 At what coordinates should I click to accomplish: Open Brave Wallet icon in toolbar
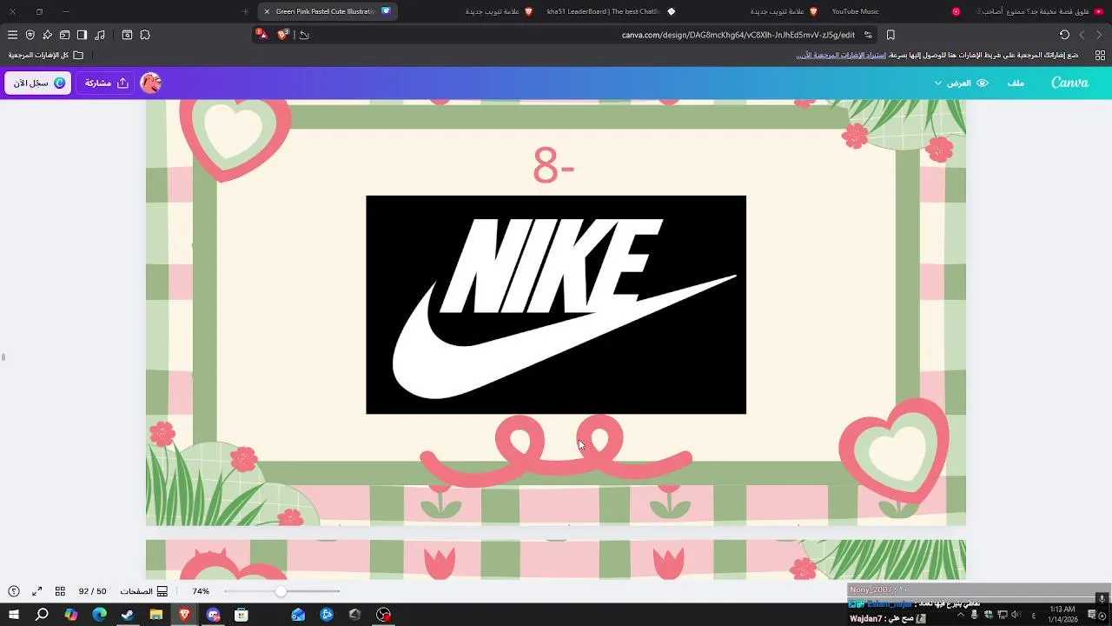pos(64,35)
